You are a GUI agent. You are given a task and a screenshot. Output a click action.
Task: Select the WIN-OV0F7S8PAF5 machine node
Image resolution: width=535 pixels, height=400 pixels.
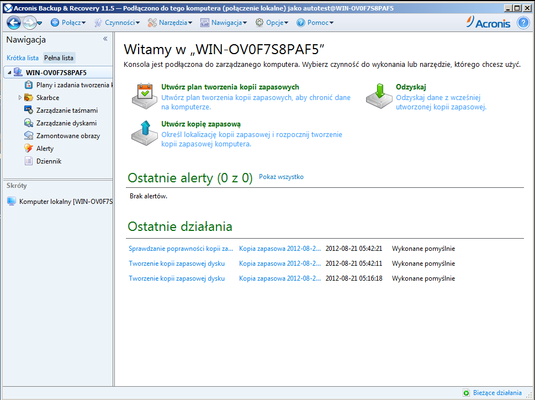click(56, 72)
